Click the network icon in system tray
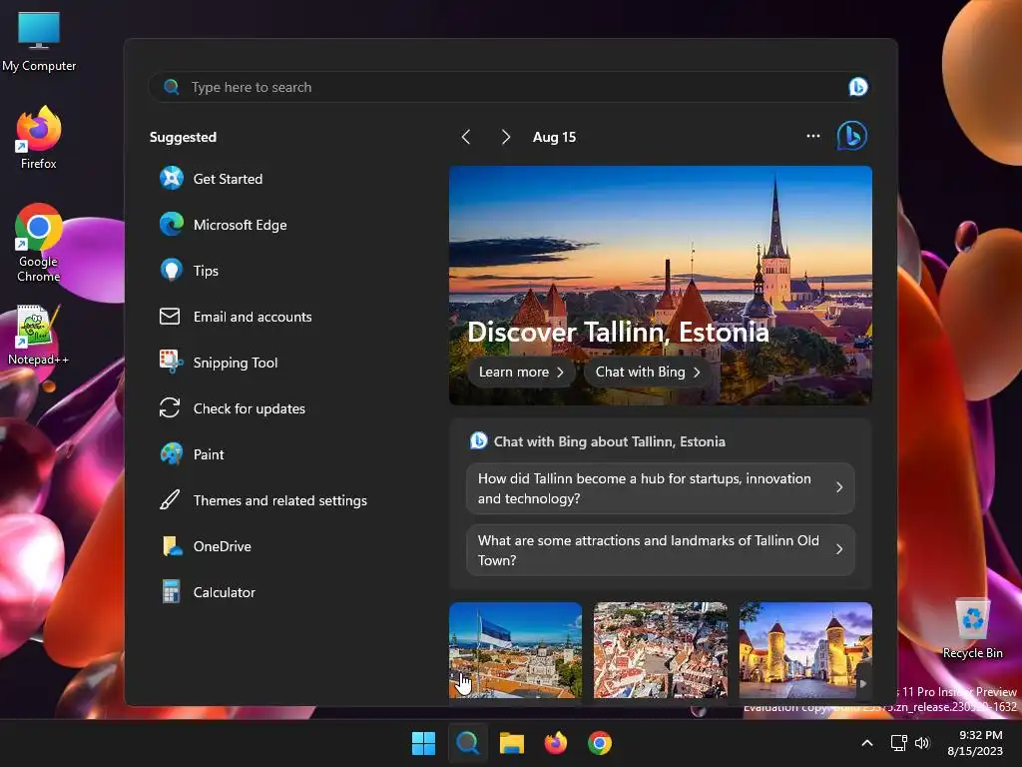This screenshot has height=767, width=1022. (x=899, y=743)
